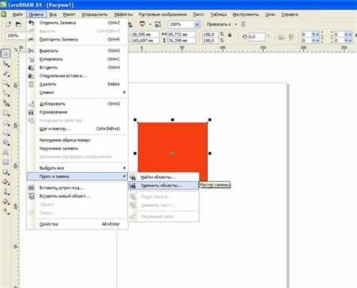Choose 'Свойства' (Alt+Enter)
Image resolution: width=357 pixels, height=288 pixels.
[78, 224]
